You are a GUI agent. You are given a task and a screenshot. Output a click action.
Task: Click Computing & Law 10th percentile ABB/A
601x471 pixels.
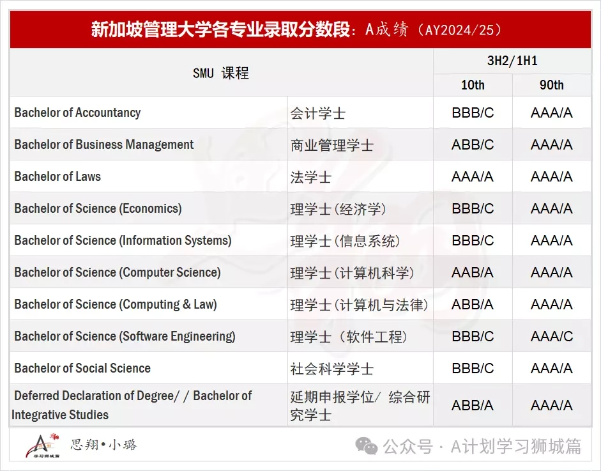point(473,305)
